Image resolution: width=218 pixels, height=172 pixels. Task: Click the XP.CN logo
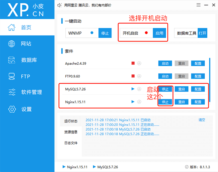tap(26, 10)
